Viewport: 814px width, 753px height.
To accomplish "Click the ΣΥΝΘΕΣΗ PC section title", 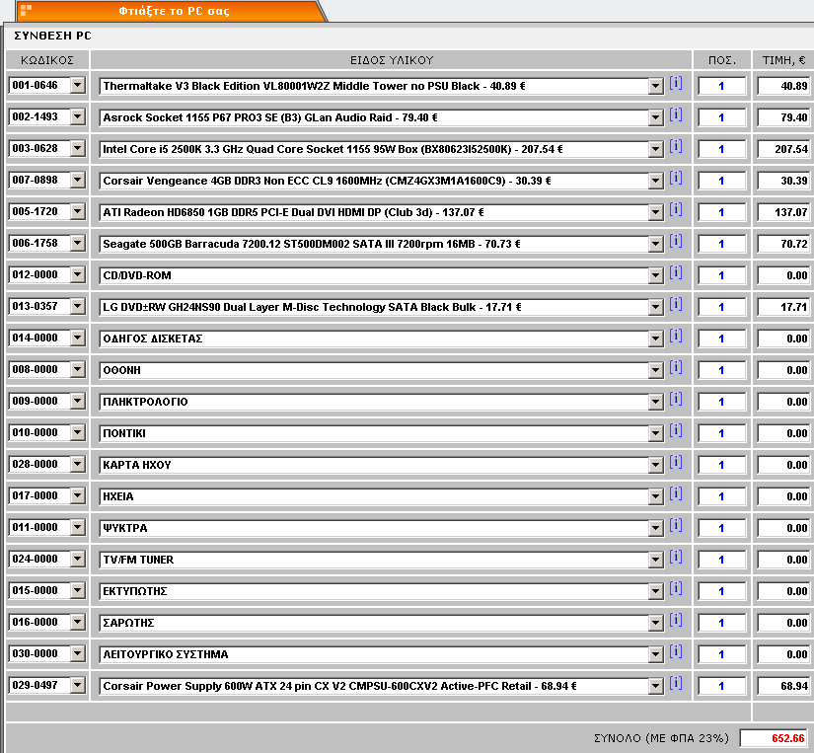I will click(x=52, y=36).
